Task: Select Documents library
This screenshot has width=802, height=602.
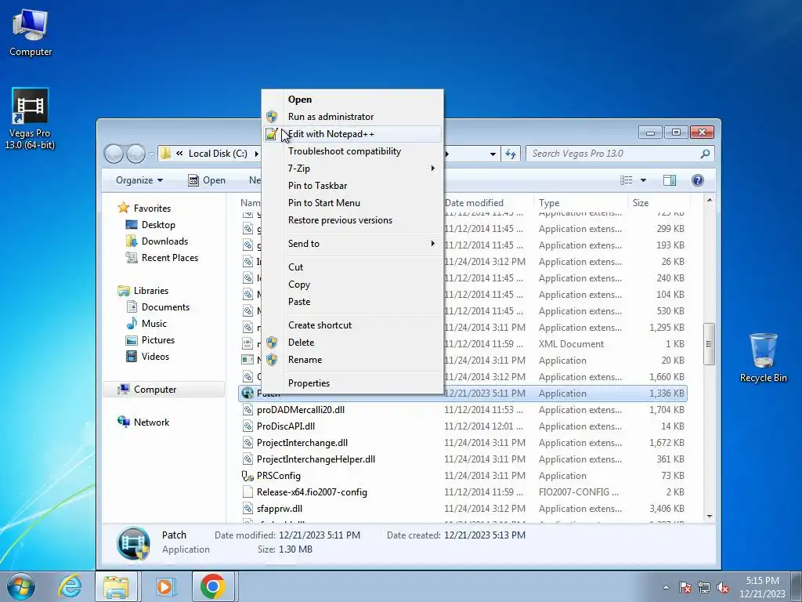Action: click(x=165, y=307)
